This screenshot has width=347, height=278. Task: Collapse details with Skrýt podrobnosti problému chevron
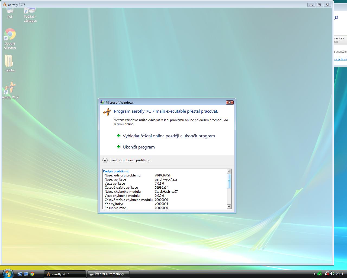[x=105, y=160]
